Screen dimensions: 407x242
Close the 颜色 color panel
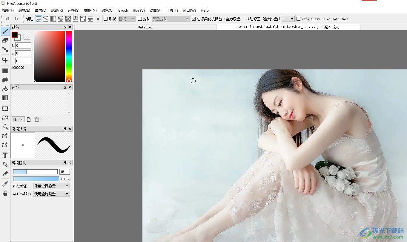(70, 27)
